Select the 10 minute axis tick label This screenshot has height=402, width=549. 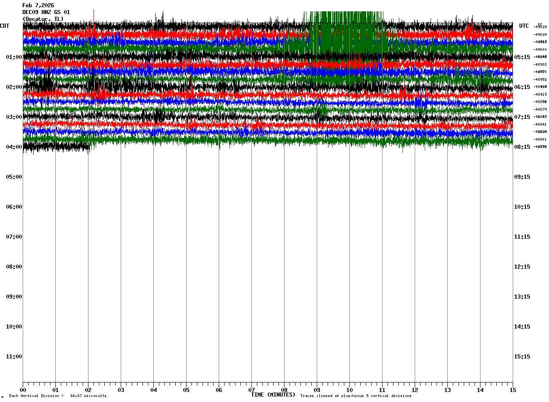pyautogui.click(x=349, y=390)
